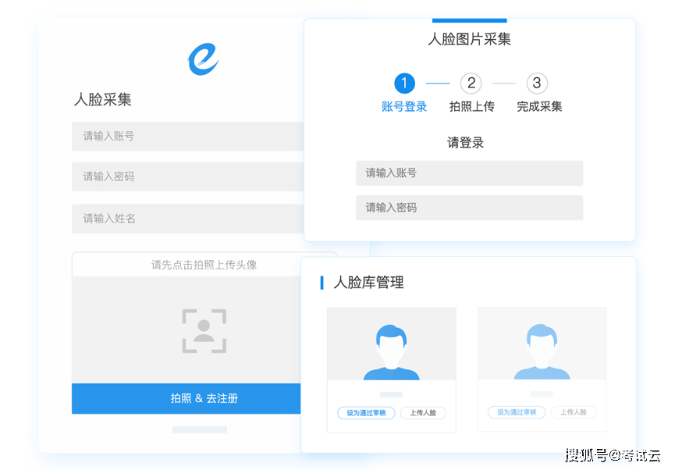Select the first user avatar in 人脸库管理
Image resolution: width=675 pixels, height=470 pixels.
391,351
